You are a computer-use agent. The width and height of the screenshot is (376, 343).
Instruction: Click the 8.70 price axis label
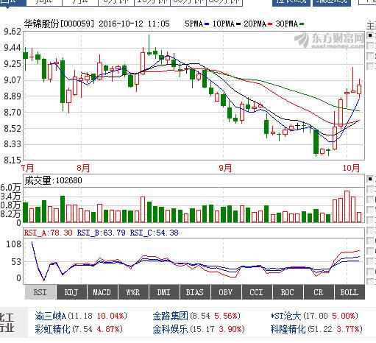click(13, 113)
